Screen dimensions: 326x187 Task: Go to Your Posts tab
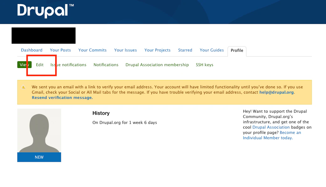[60, 50]
